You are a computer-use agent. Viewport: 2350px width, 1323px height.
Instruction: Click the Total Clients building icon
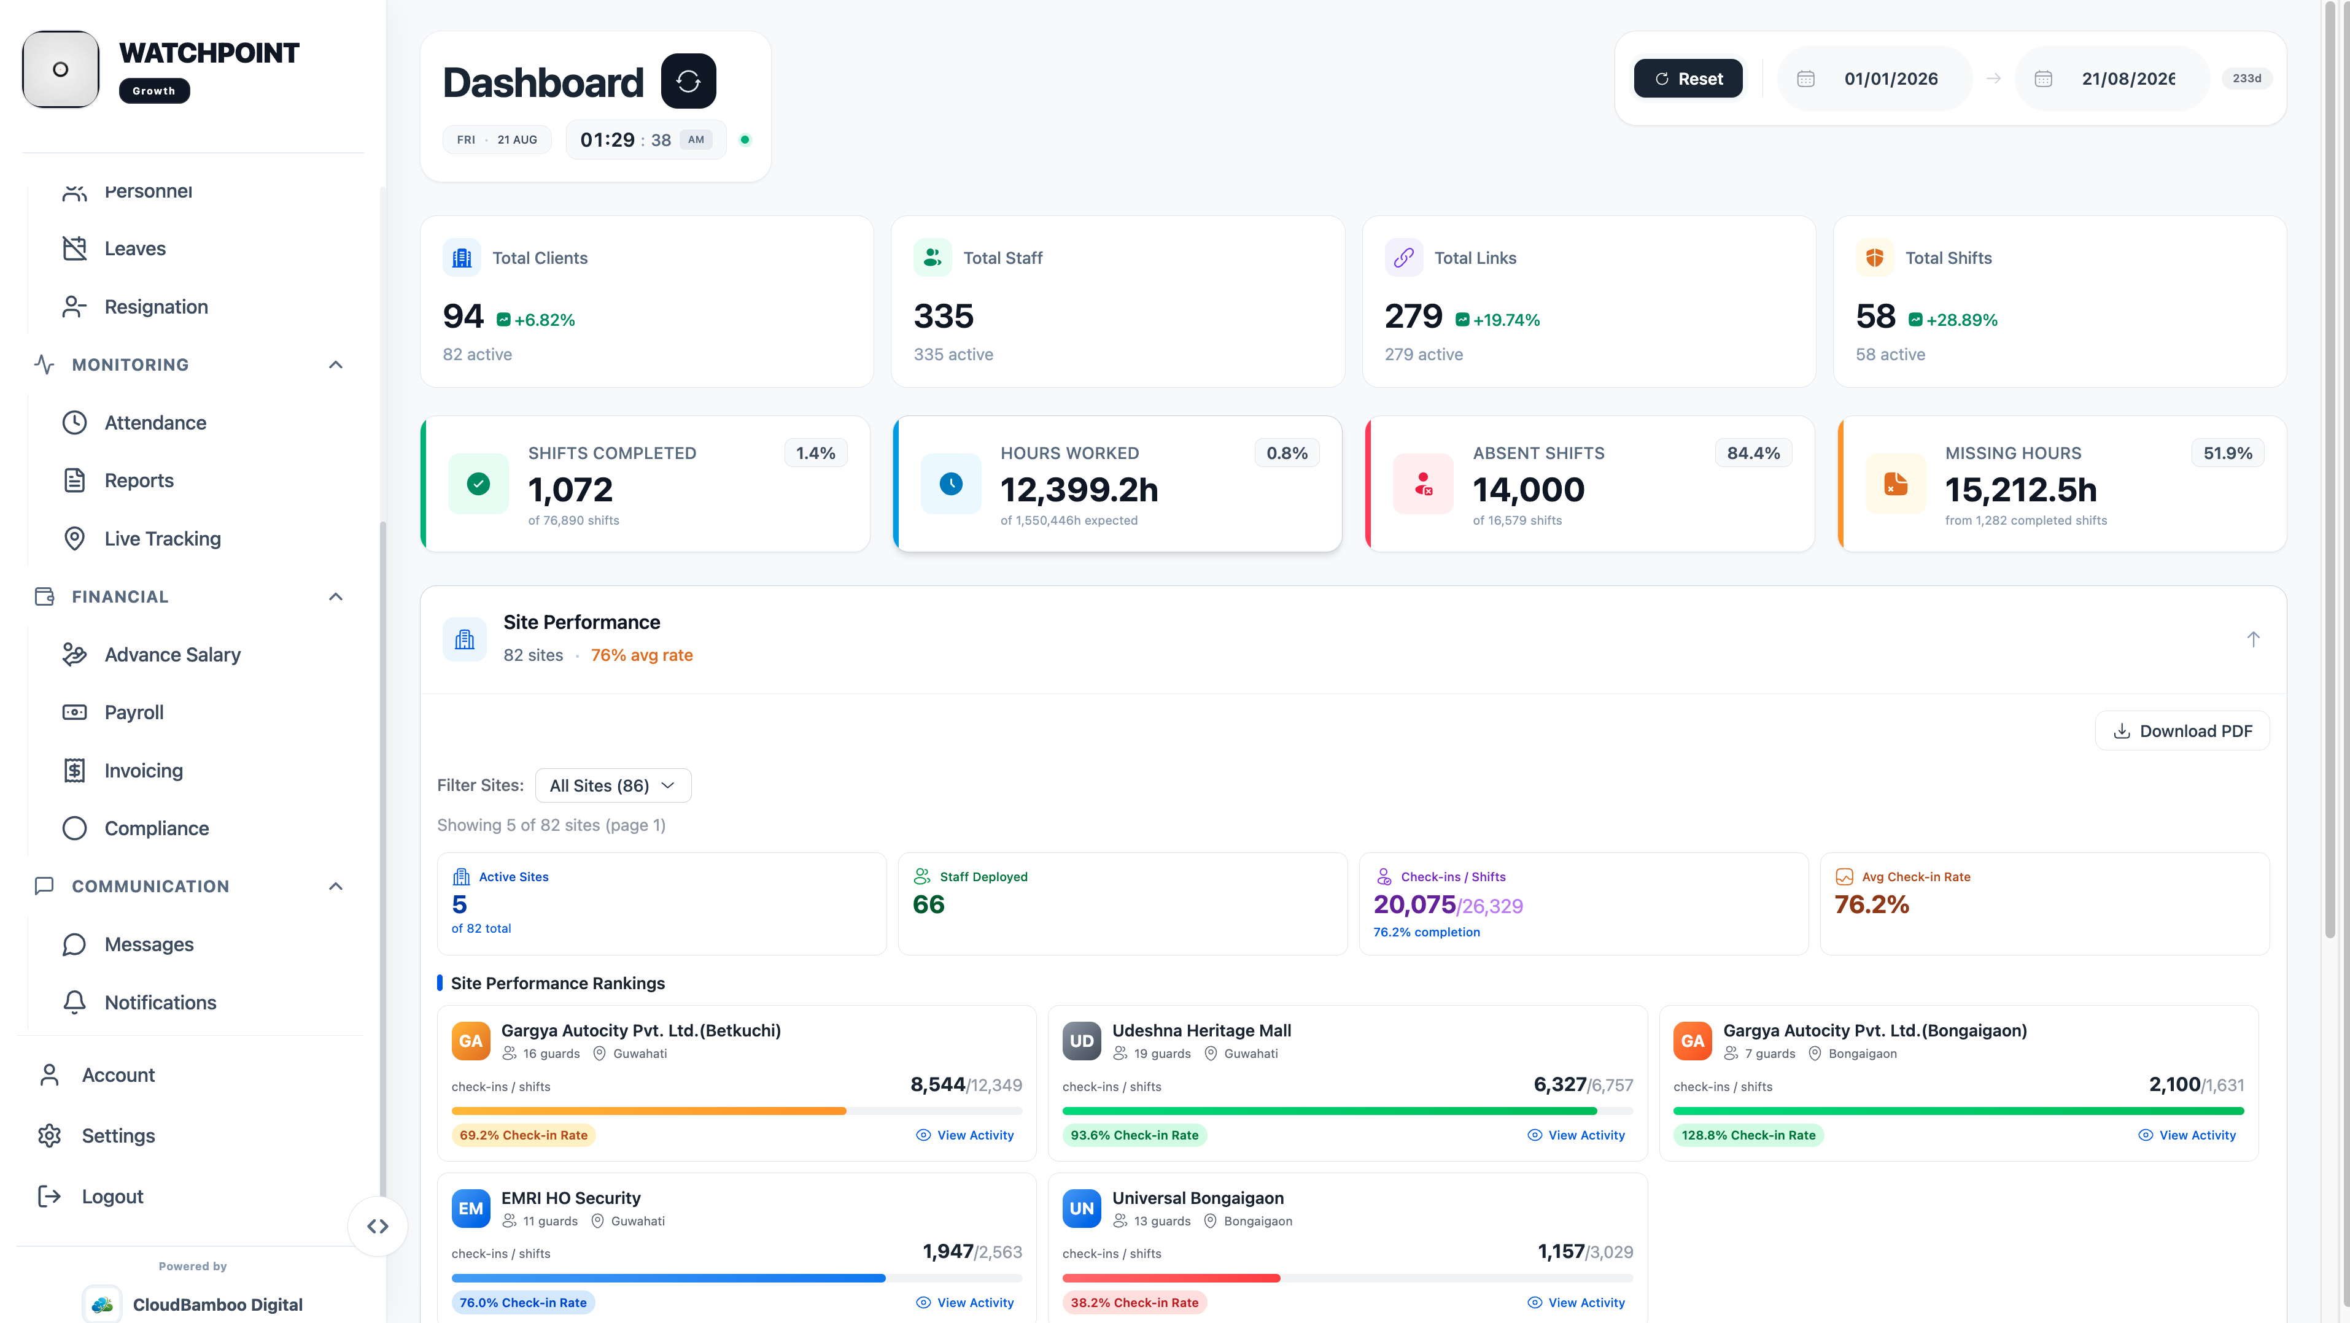pos(462,258)
